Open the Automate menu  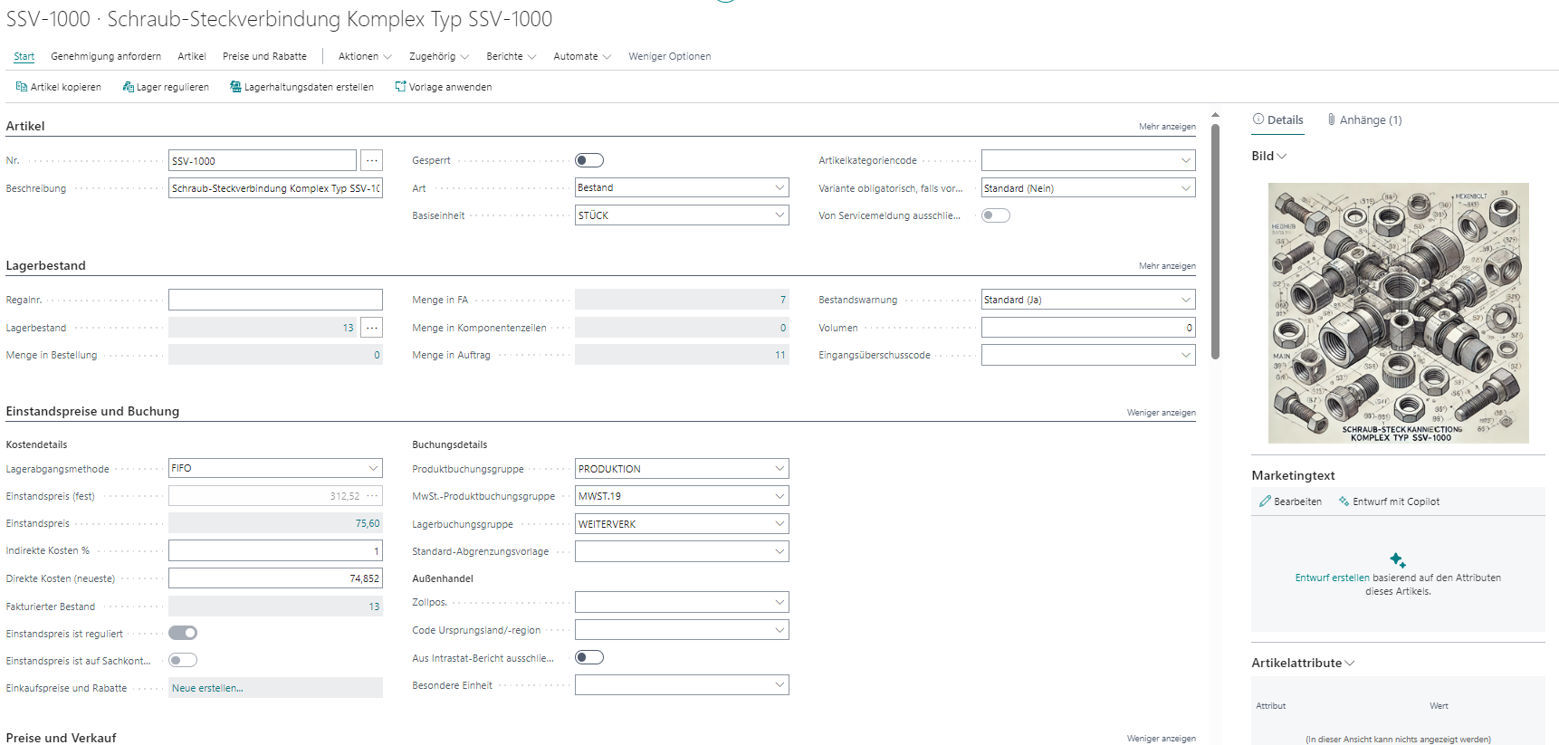tap(582, 56)
